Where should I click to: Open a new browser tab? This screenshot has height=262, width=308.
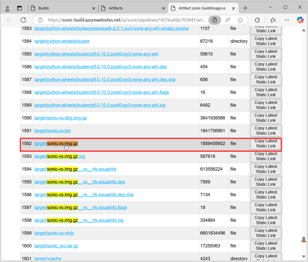coord(245,8)
